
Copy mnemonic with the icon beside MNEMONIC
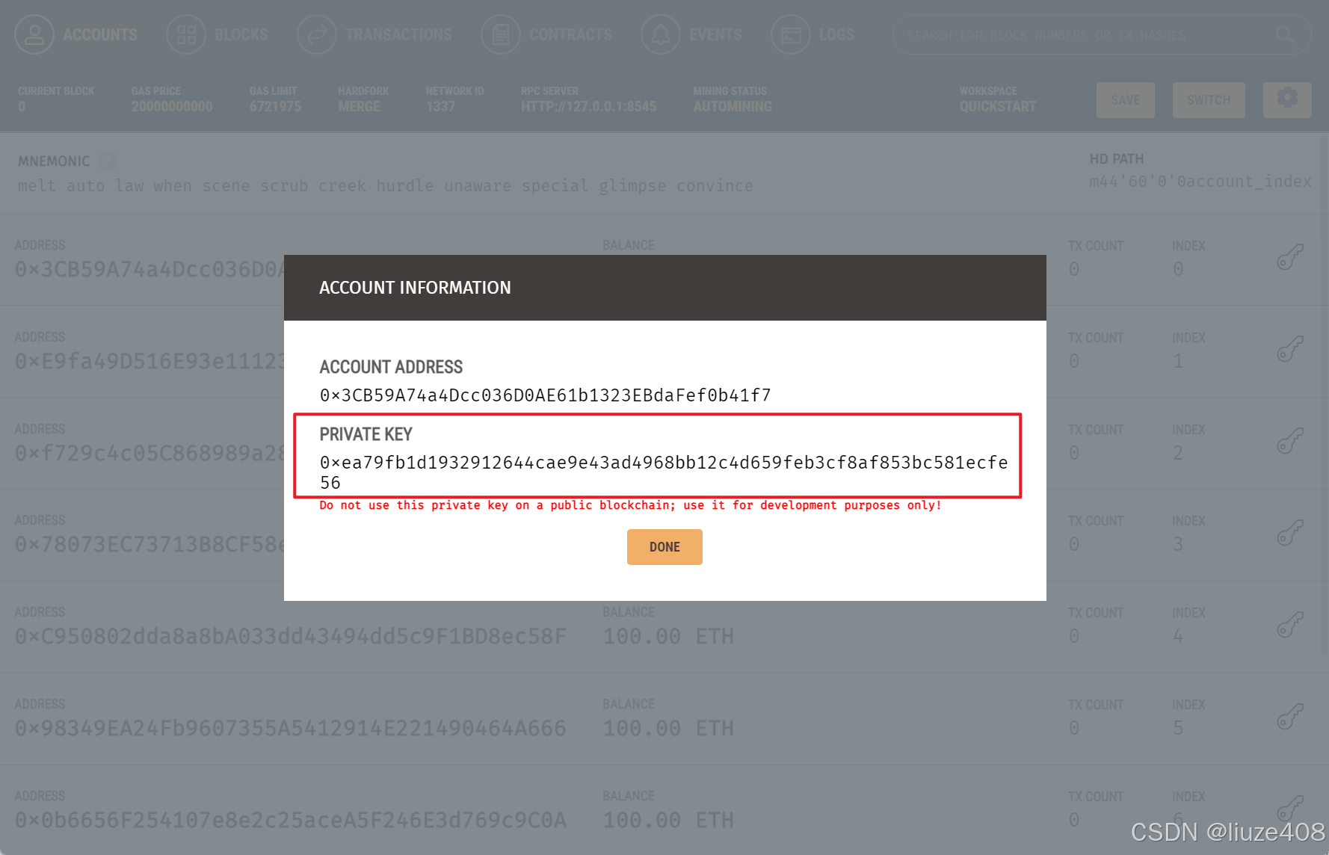108,161
